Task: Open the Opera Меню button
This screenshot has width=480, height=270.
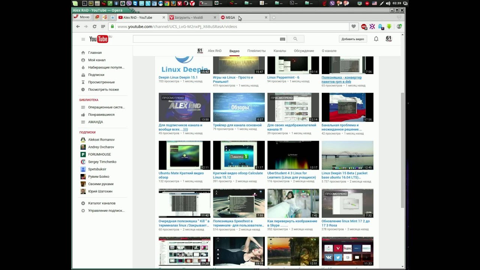Action: click(82, 17)
